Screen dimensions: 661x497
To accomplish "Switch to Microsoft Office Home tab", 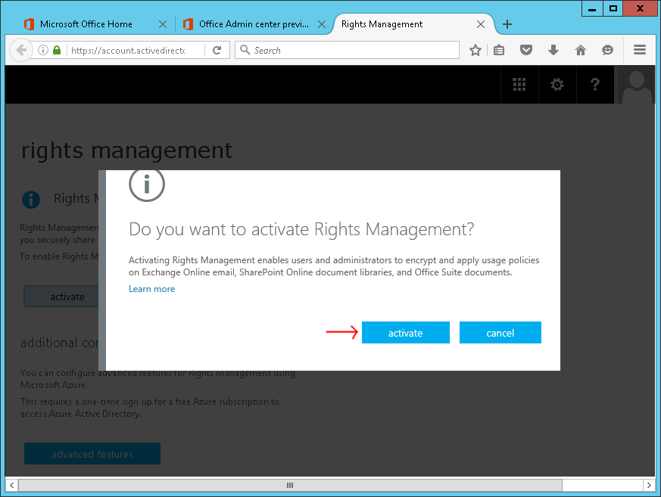I will [x=86, y=24].
